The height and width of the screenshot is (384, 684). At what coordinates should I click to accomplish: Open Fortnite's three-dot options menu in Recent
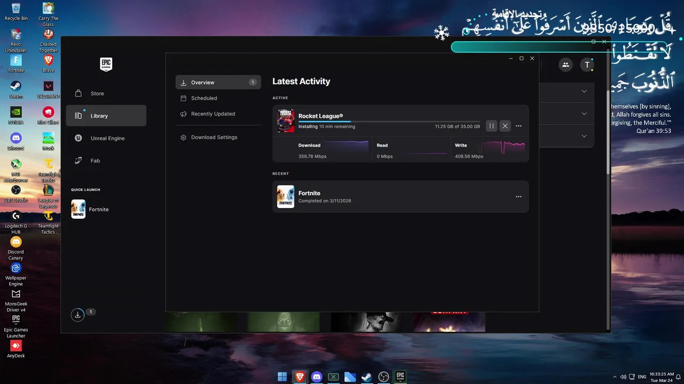(518, 196)
